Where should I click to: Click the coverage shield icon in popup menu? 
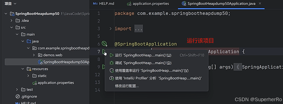point(112,71)
